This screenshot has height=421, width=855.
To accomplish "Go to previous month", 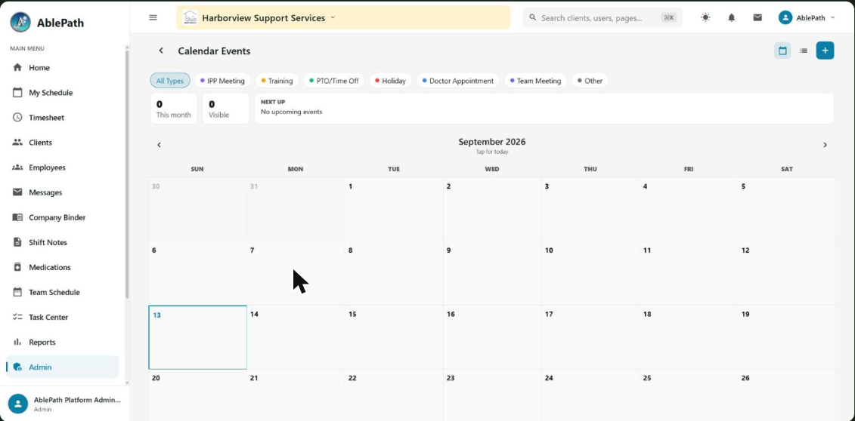I will pyautogui.click(x=160, y=145).
